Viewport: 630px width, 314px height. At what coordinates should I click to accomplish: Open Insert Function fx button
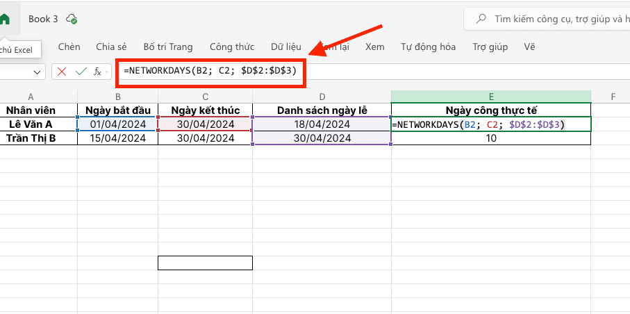click(97, 72)
